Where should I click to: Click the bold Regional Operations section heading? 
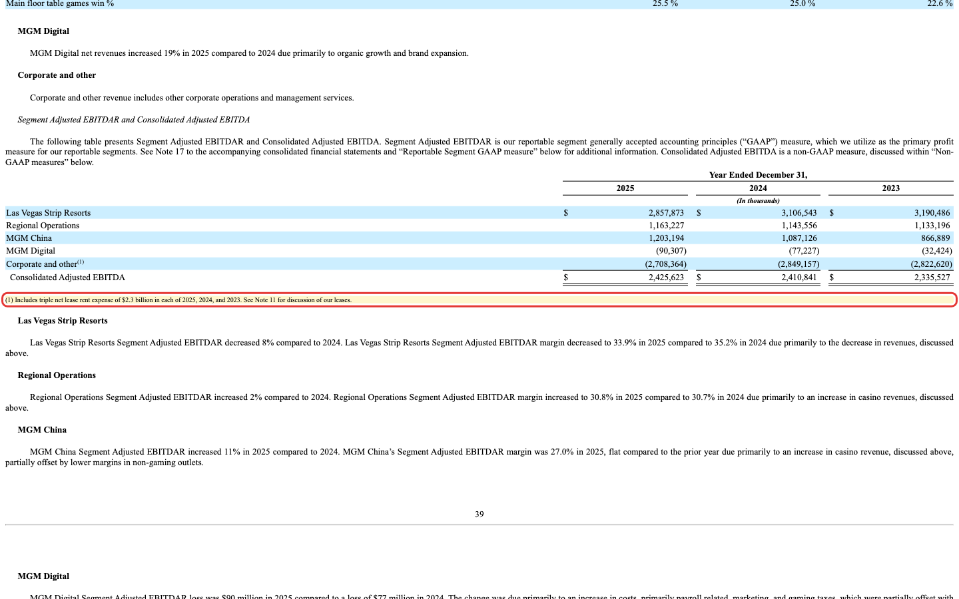pyautogui.click(x=57, y=375)
